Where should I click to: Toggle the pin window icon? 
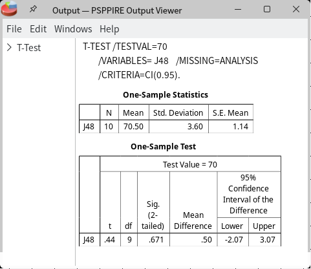(x=33, y=9)
